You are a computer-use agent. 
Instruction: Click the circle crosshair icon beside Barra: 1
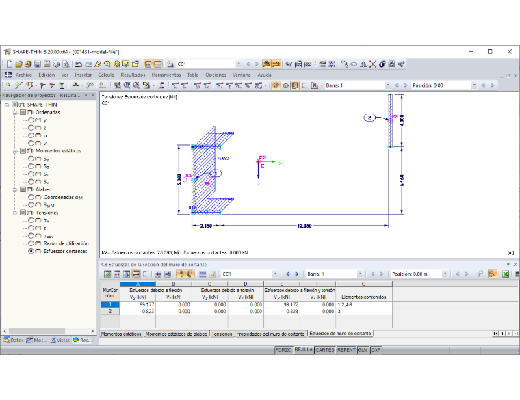(x=285, y=85)
